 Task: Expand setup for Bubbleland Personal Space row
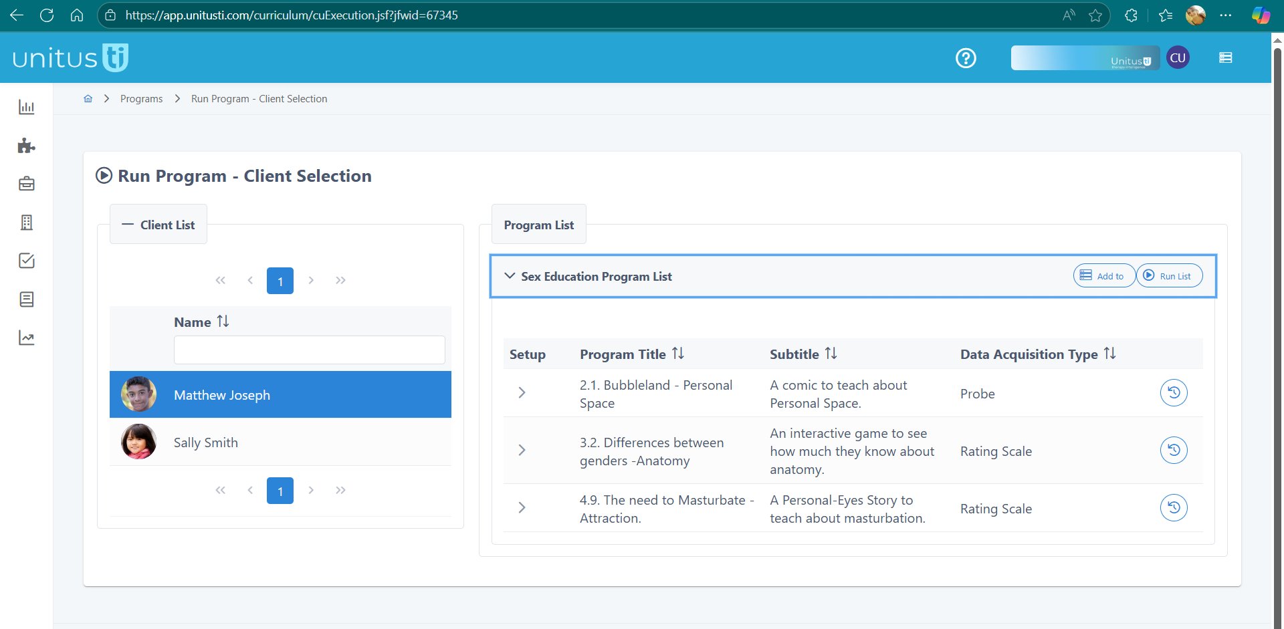point(522,393)
